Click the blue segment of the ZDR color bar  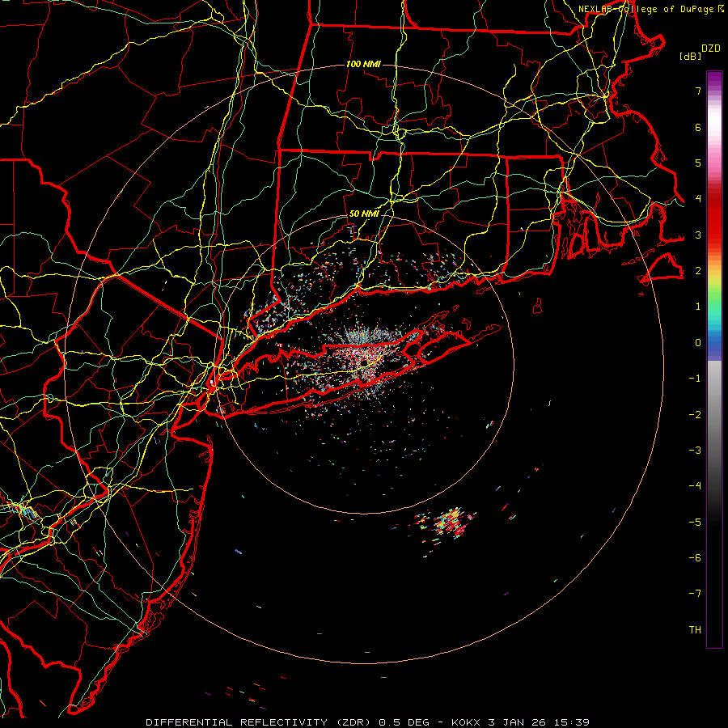[714, 346]
